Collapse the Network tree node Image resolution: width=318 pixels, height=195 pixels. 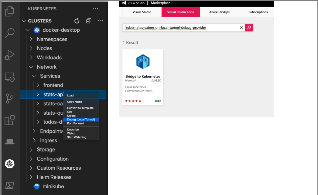click(31, 67)
